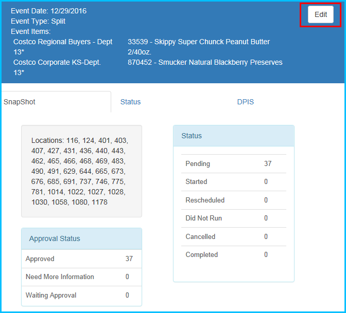Select the Rescheduled status row
The image size is (346, 313).
click(233, 200)
